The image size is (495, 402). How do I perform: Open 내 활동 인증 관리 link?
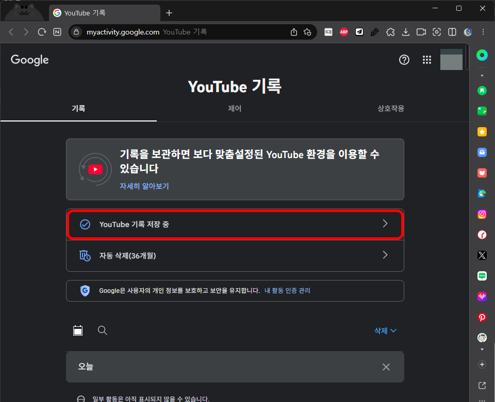287,290
